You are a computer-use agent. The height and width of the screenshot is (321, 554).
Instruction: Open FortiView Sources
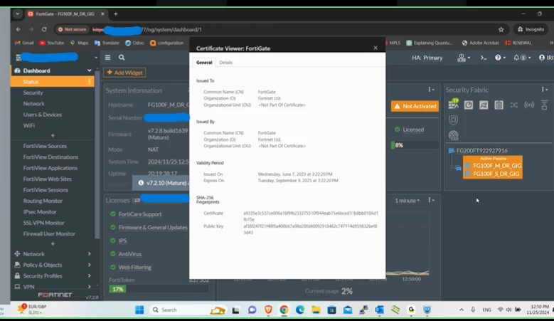[45, 146]
